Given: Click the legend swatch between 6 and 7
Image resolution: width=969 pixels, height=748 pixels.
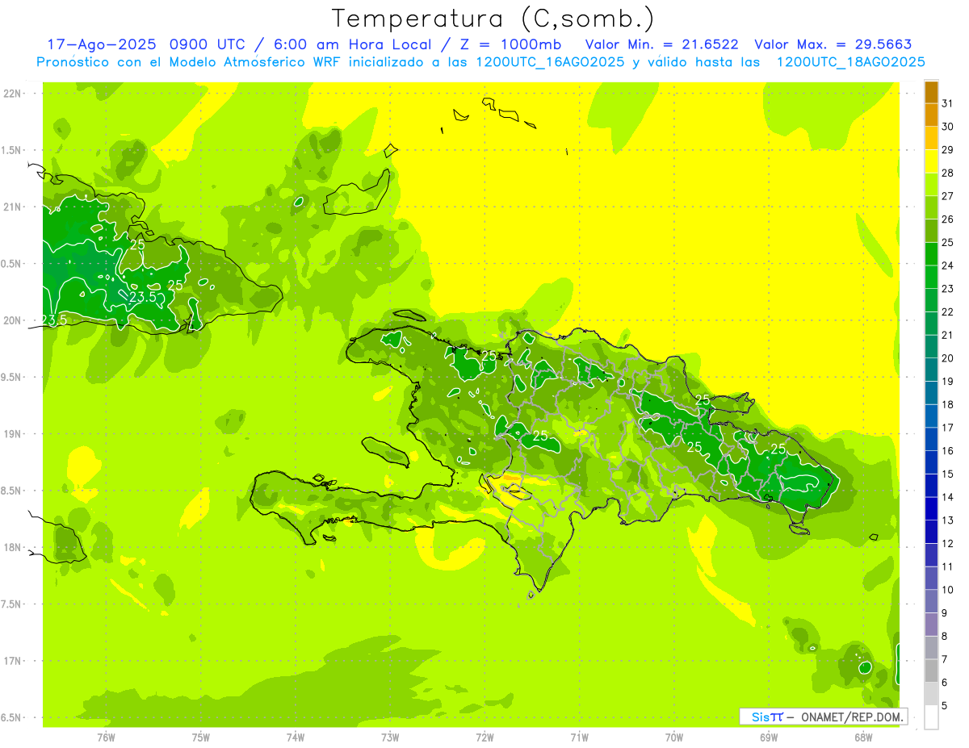Looking at the screenshot, I should (x=931, y=671).
